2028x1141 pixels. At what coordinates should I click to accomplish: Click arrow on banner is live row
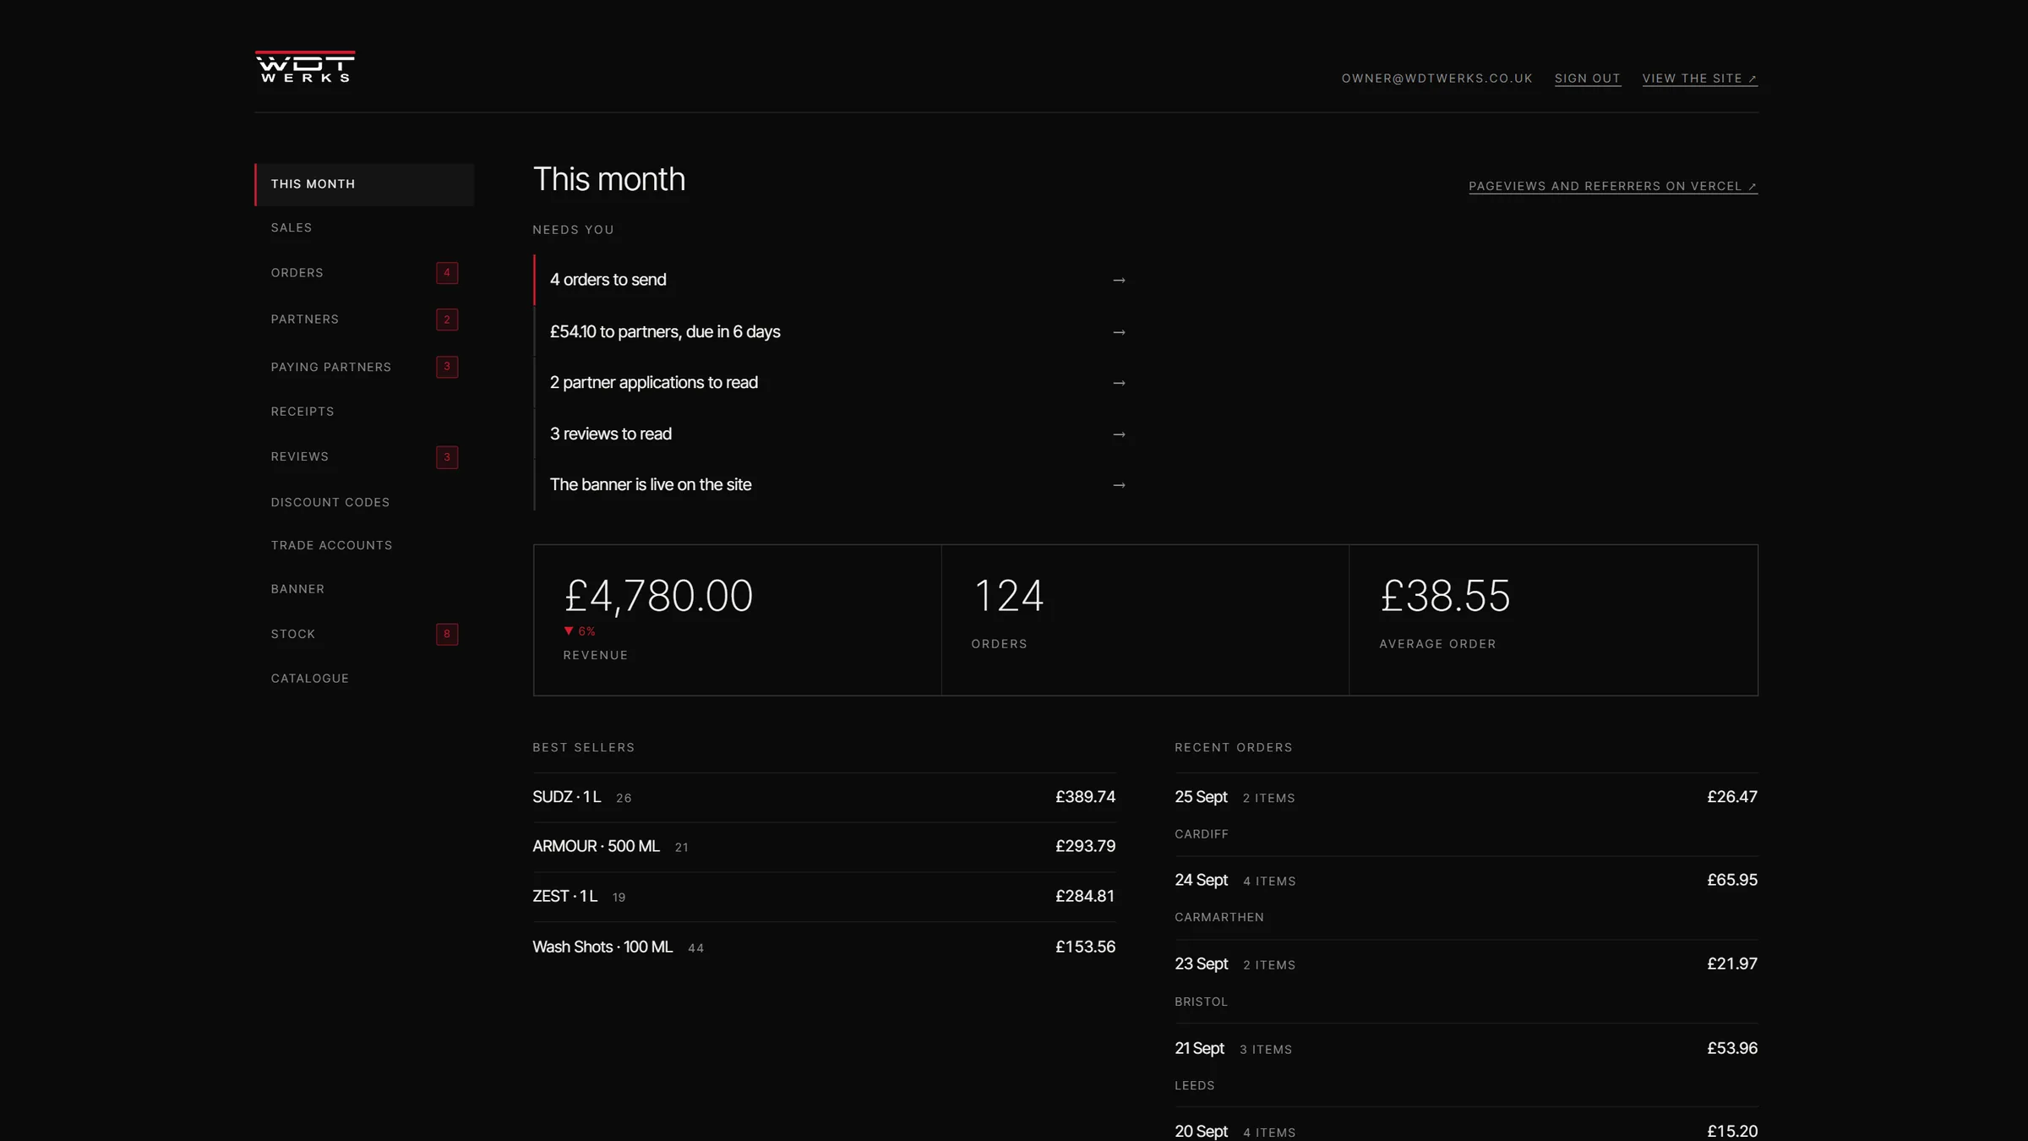(x=1119, y=486)
